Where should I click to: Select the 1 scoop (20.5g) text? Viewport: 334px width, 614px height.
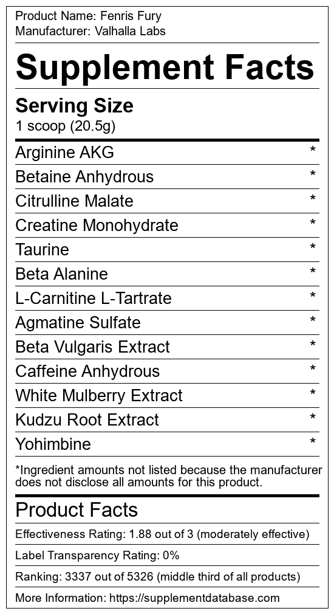tap(66, 126)
